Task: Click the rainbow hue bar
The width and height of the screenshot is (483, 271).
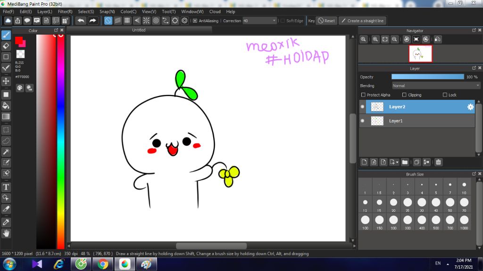Action: tap(61, 141)
